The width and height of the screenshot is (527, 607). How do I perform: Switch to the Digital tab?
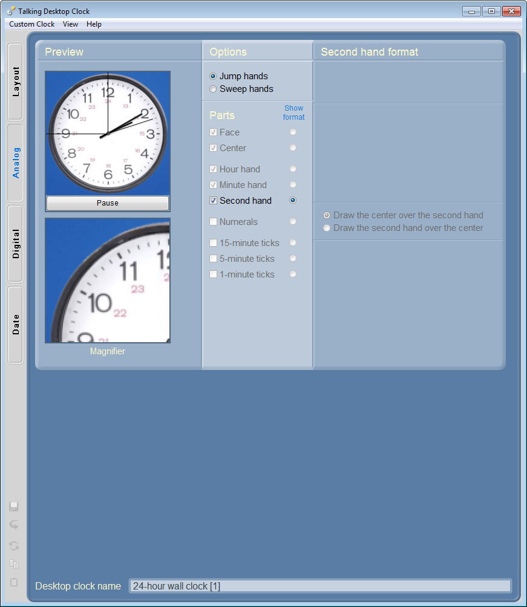tap(16, 244)
